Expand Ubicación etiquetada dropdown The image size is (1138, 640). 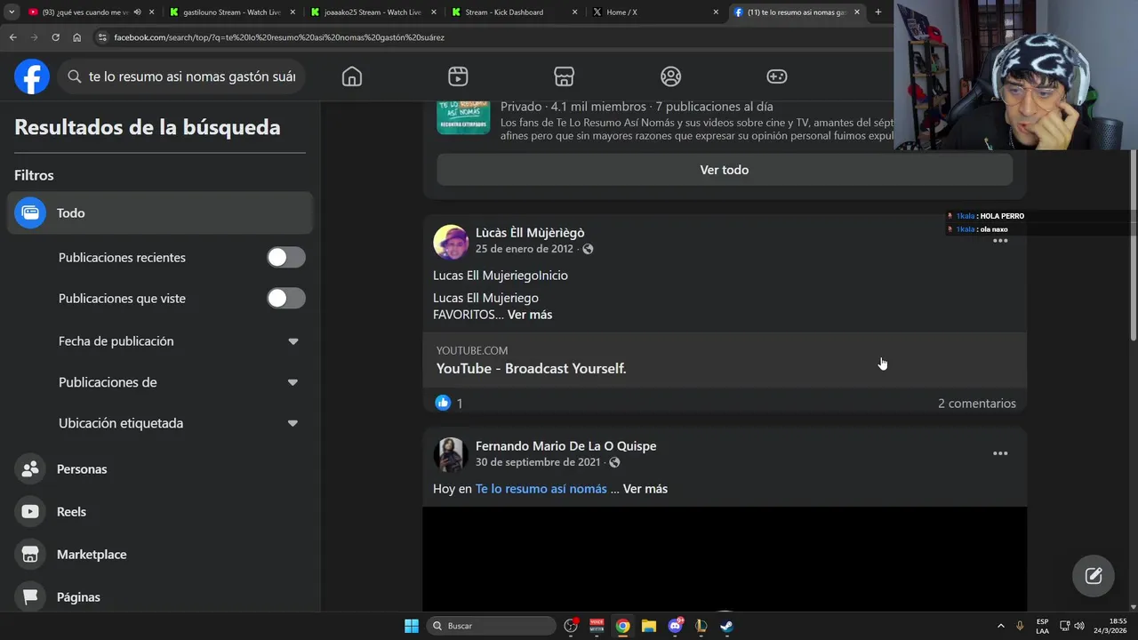293,423
